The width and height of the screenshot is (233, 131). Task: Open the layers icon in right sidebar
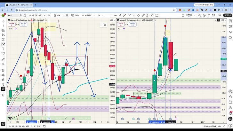[230, 32]
